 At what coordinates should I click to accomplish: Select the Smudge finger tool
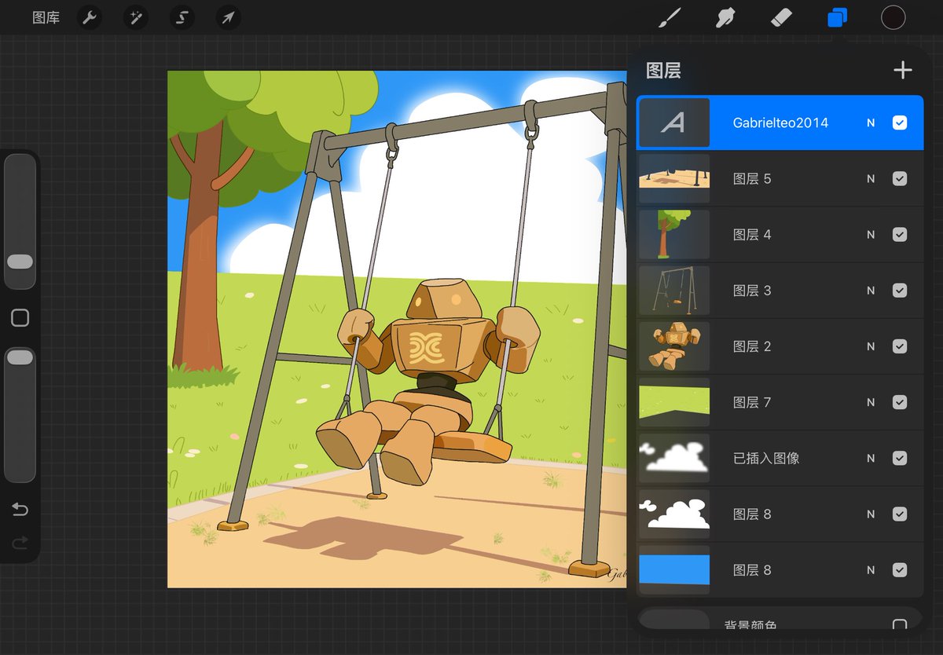coord(725,17)
